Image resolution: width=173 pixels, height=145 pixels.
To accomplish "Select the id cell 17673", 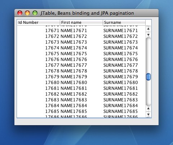I will click(x=39, y=42).
